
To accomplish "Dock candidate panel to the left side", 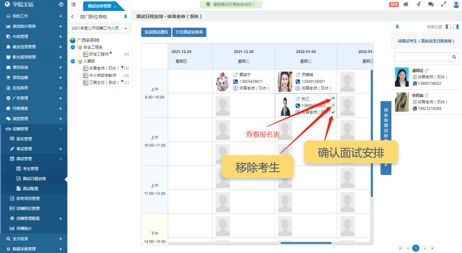I will point(448,27).
